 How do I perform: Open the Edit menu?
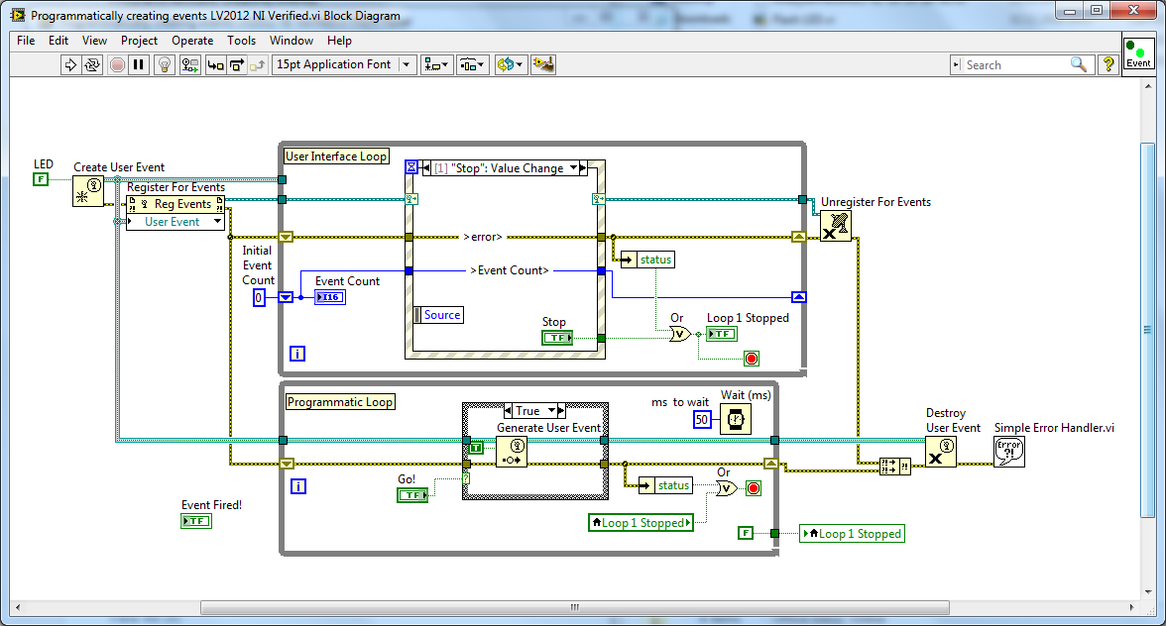58,41
